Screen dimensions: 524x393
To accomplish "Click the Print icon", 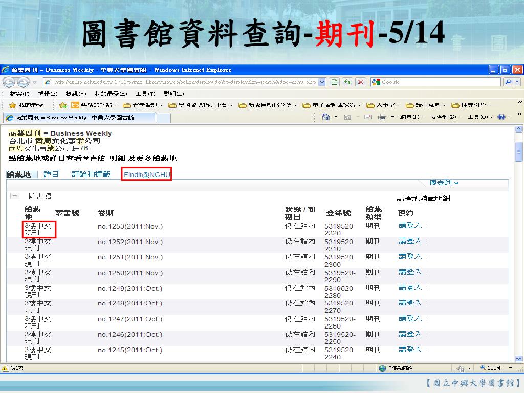I will click(x=382, y=117).
